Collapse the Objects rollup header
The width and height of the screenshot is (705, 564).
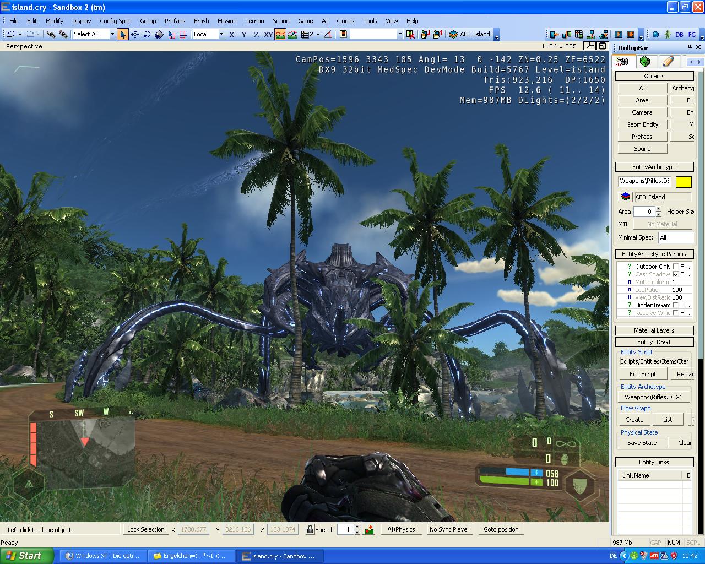point(654,76)
